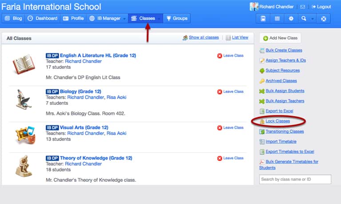Open Assign Teachers & IDs
The width and height of the screenshot is (341, 204).
coord(286,60)
